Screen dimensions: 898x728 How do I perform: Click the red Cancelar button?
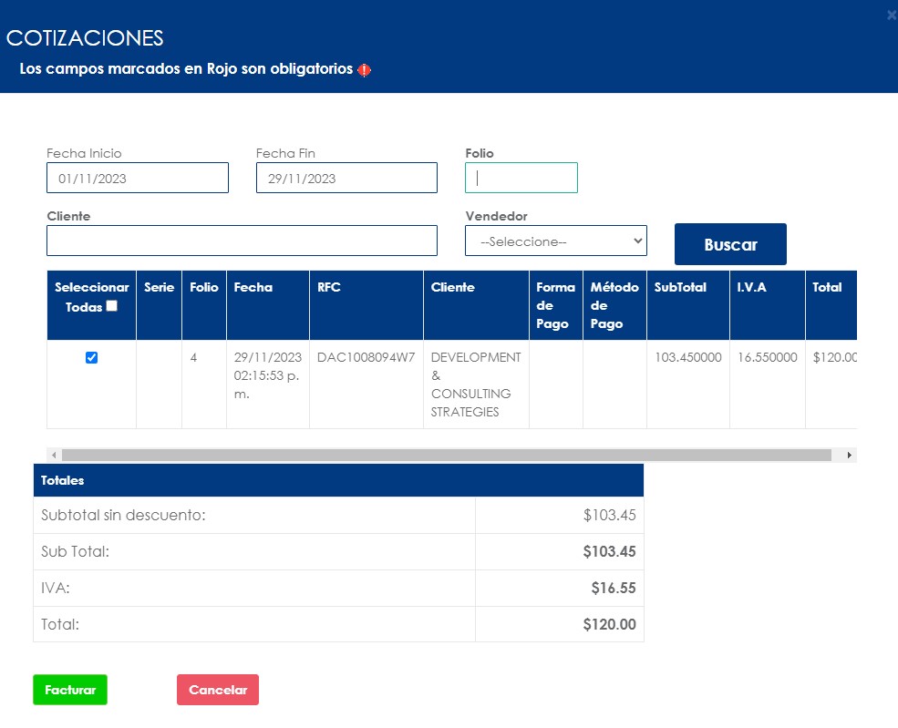click(218, 690)
